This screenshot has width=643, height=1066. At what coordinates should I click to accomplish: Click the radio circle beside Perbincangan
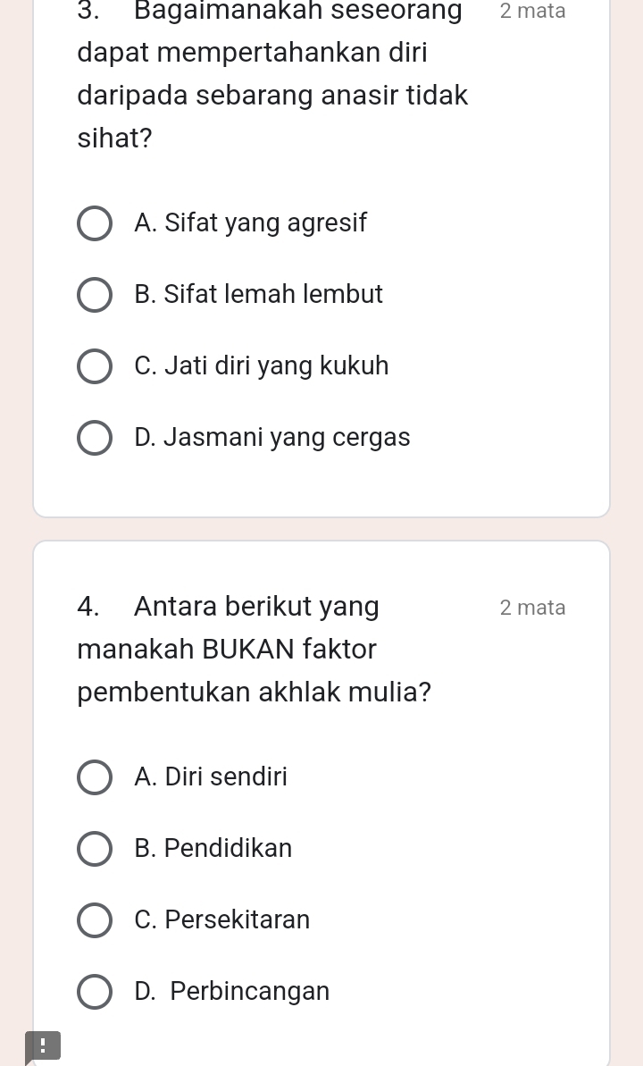95,991
